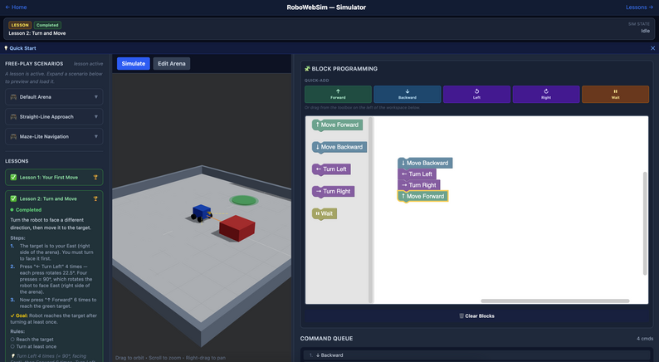
Task: Click the Idle sim state value
Action: coord(645,31)
